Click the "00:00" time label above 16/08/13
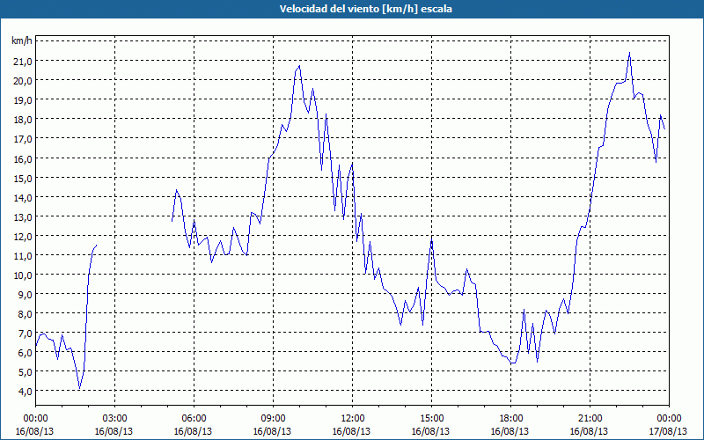 pos(35,419)
